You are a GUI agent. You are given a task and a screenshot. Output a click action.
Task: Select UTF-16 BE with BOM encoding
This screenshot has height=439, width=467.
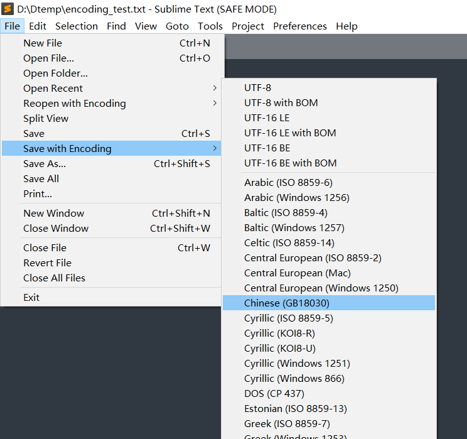[x=329, y=163]
